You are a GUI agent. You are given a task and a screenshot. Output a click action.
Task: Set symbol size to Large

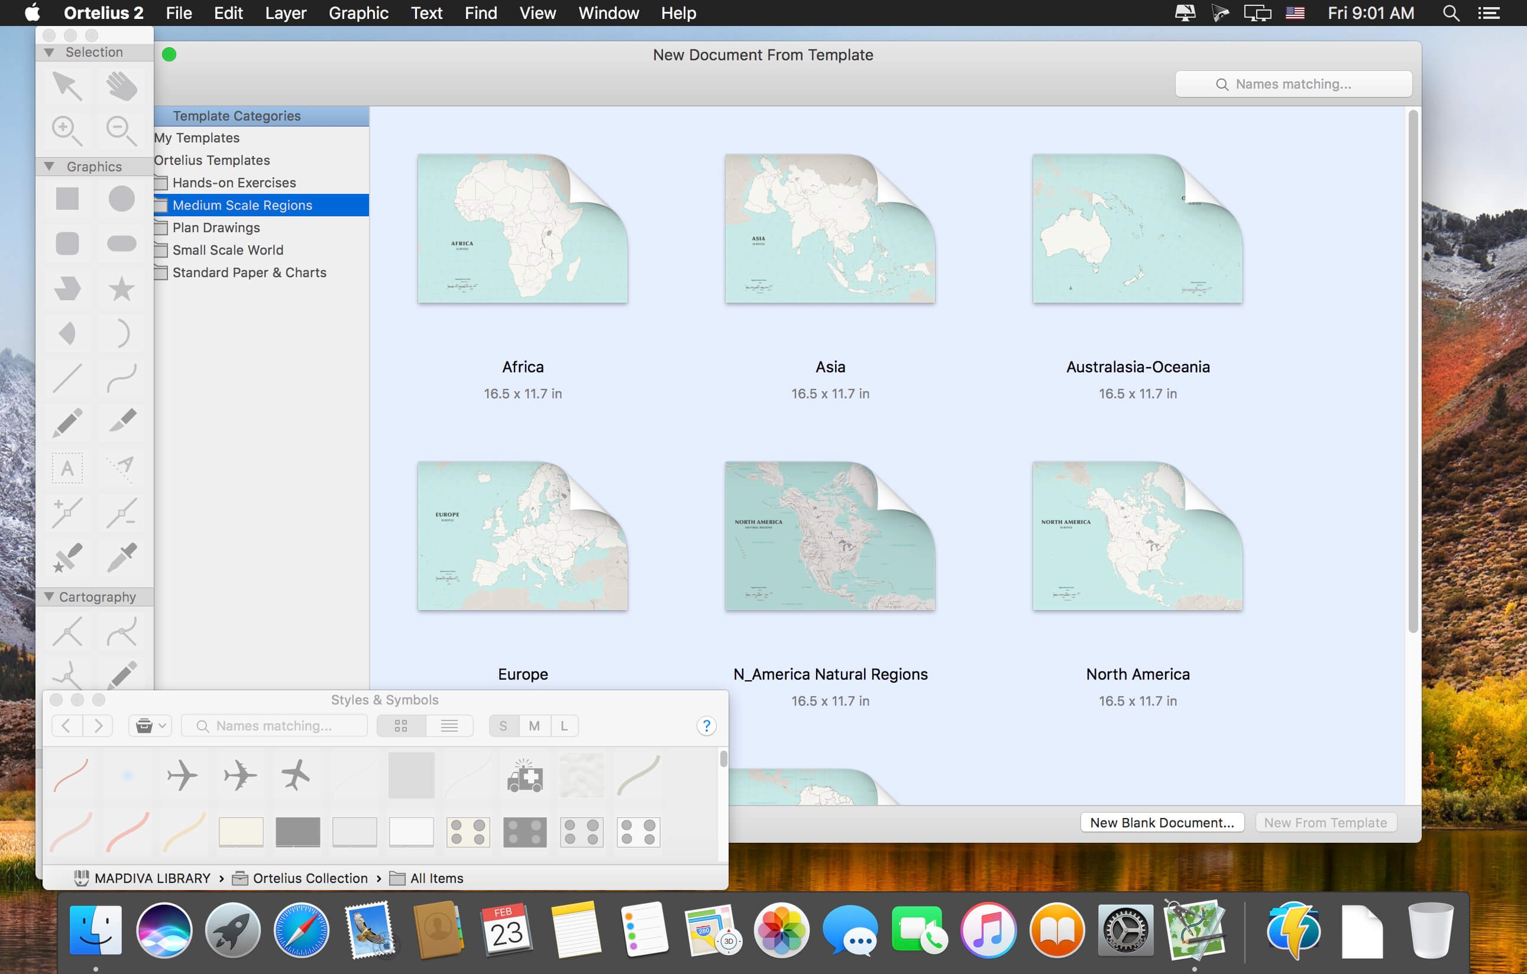pos(563,726)
